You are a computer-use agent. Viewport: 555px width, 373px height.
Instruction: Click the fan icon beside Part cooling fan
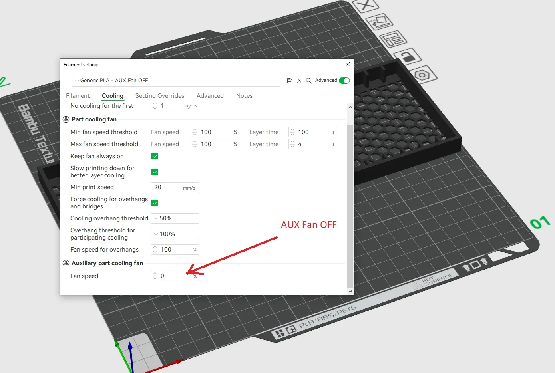pyautogui.click(x=66, y=119)
